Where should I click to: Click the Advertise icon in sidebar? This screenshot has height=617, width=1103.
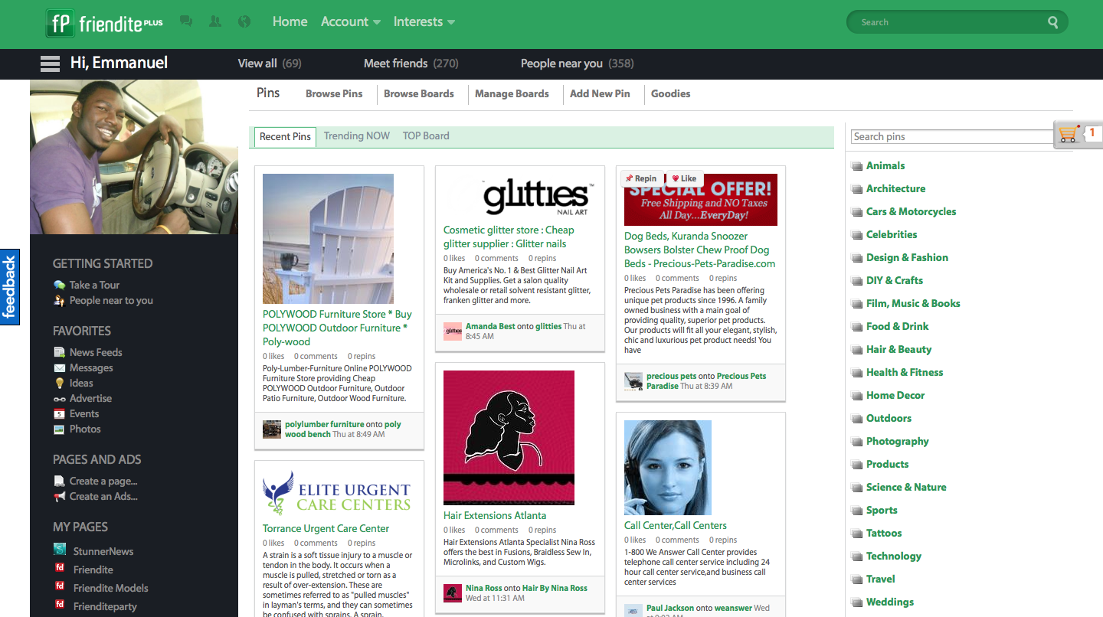tap(59, 399)
